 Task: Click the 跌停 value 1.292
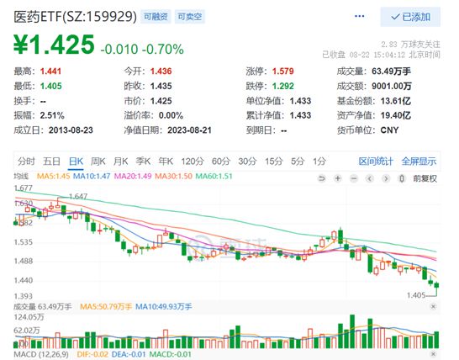coord(283,86)
